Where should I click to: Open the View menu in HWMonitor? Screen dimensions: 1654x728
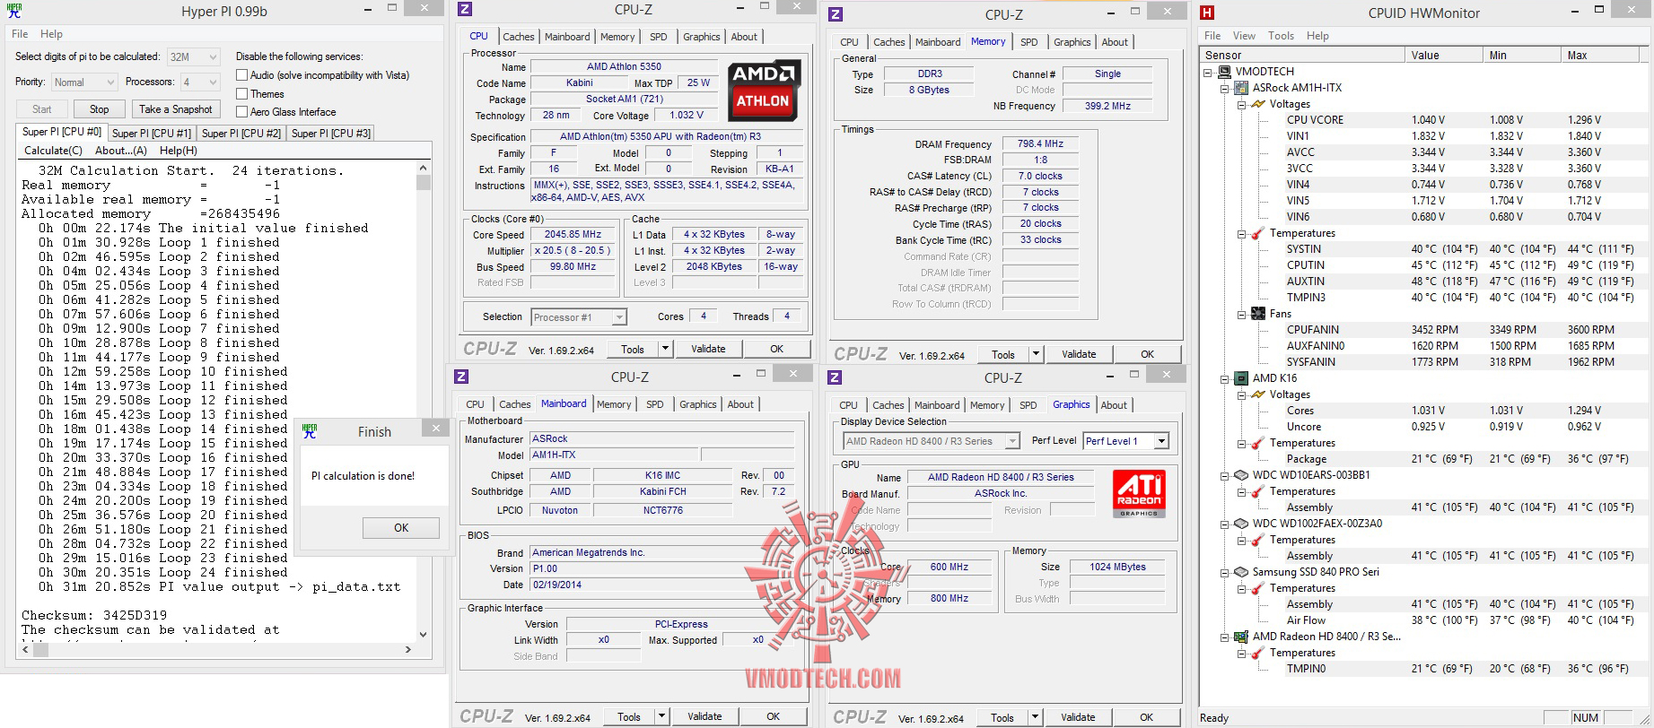coord(1244,36)
